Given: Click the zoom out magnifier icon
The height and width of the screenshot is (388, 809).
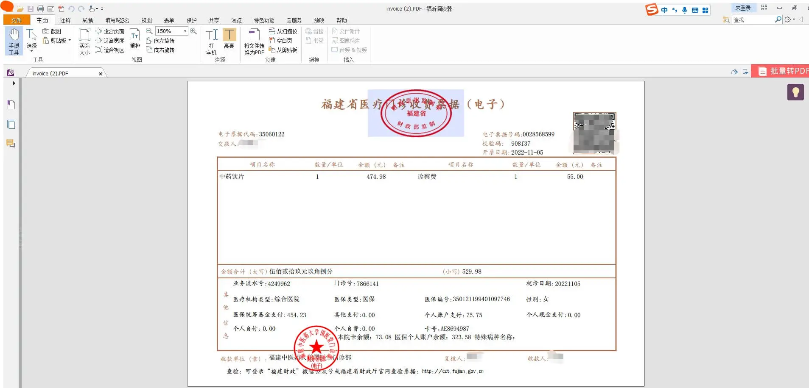Looking at the screenshot, I should point(149,31).
